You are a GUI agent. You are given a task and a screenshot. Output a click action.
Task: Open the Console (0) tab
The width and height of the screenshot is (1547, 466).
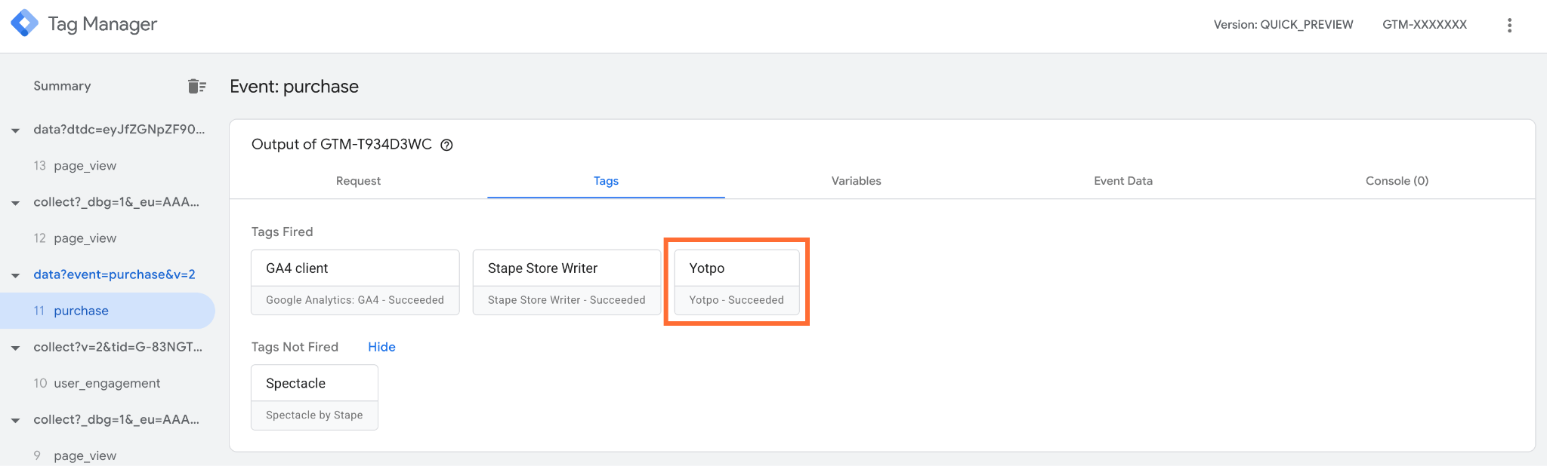tap(1397, 181)
